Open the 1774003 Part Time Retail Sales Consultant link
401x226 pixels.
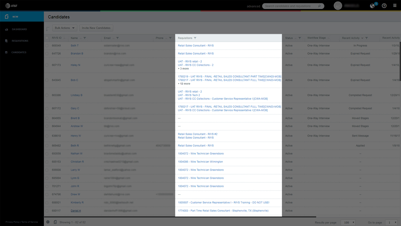coord(223,211)
